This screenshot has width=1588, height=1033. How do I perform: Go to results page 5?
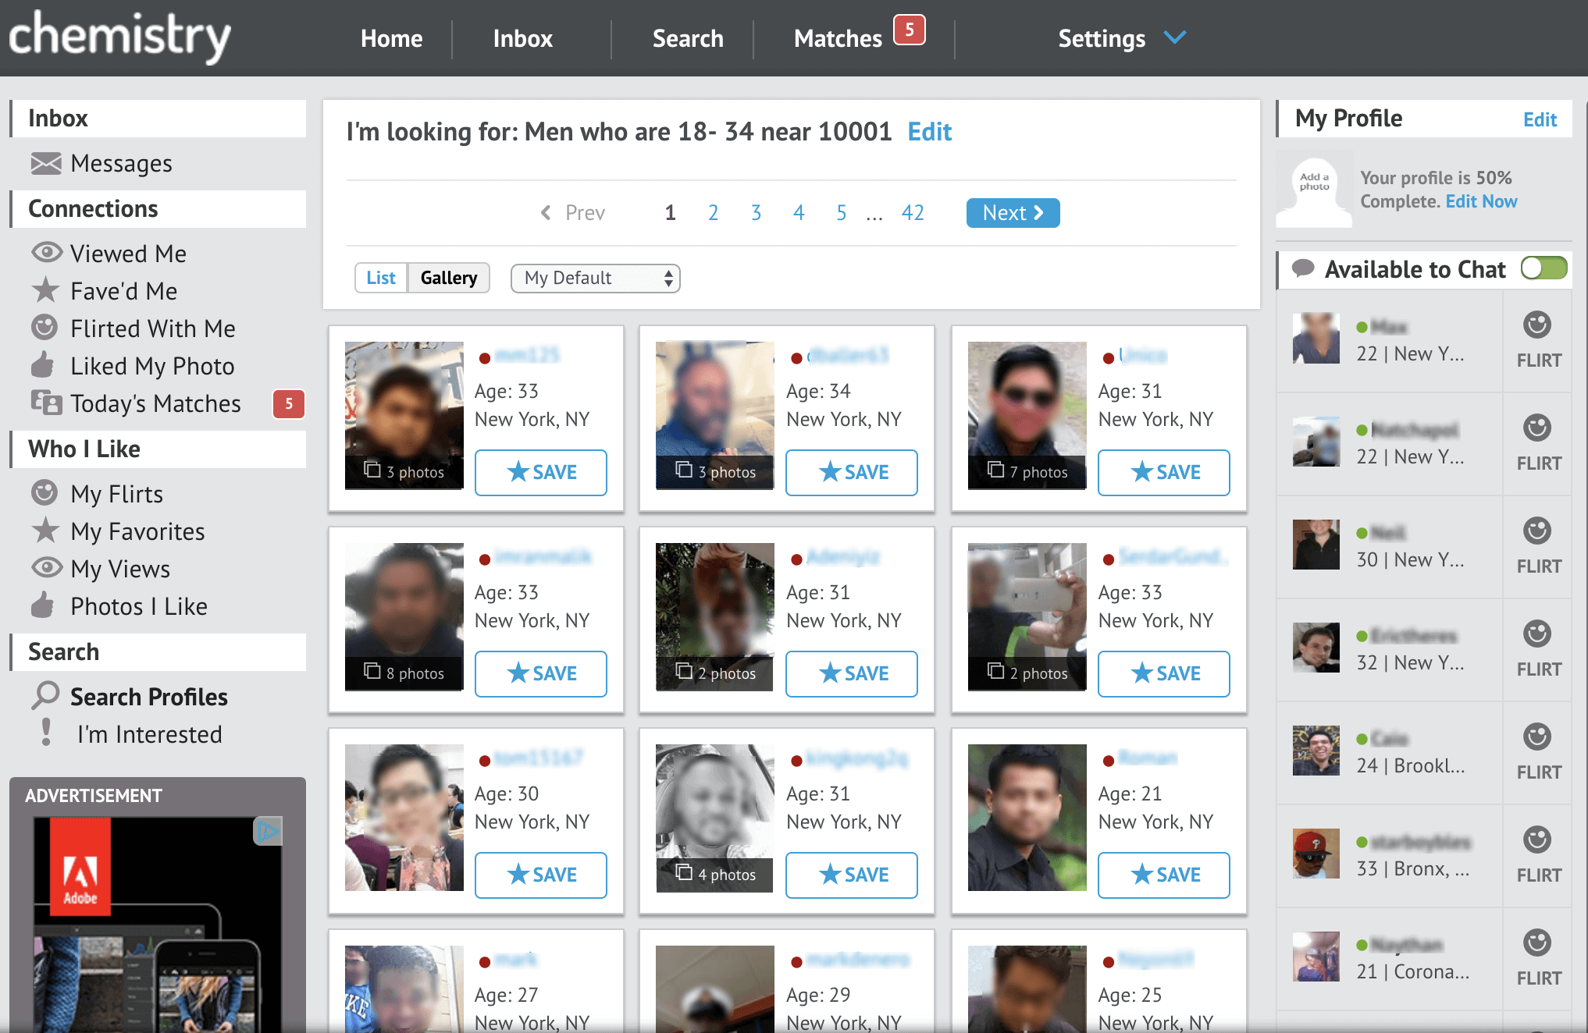coord(841,212)
